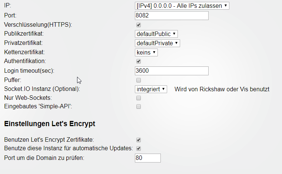Click the Port input field
This screenshot has width=282, height=174.
[172, 16]
